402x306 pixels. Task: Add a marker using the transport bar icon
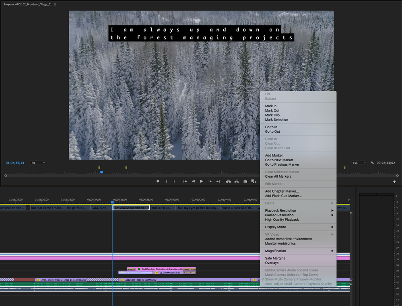coord(158,181)
